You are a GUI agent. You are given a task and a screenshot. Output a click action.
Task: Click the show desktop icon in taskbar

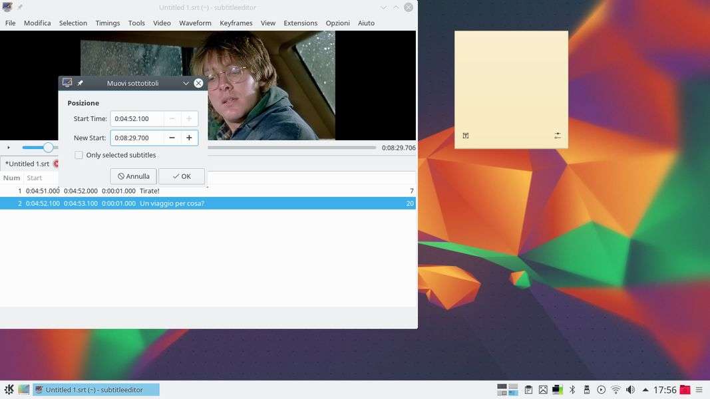[24, 390]
